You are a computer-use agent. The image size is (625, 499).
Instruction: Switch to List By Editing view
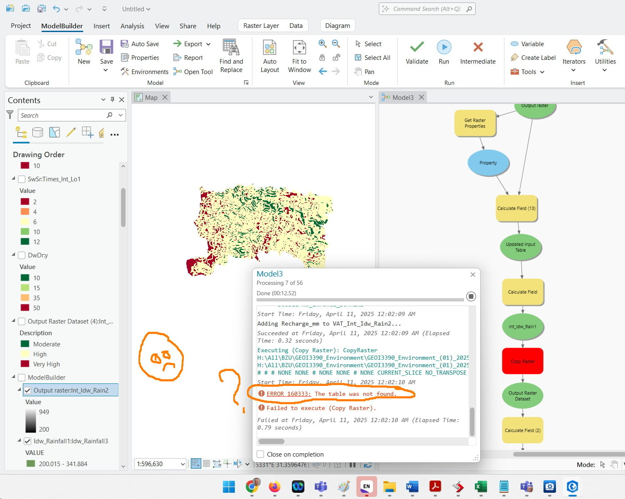[x=71, y=133]
